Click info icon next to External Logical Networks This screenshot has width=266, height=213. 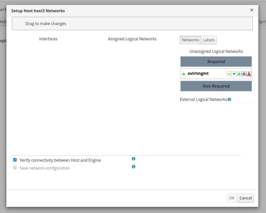pyautogui.click(x=229, y=99)
